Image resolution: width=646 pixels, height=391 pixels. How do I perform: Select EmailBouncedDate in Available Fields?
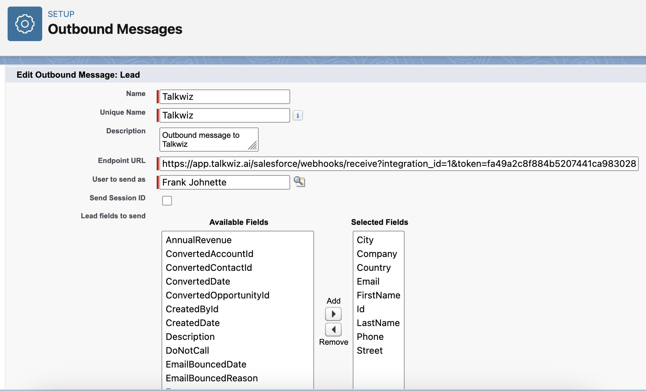(238, 364)
